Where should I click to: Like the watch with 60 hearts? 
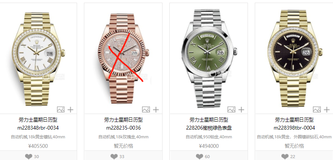199,157
